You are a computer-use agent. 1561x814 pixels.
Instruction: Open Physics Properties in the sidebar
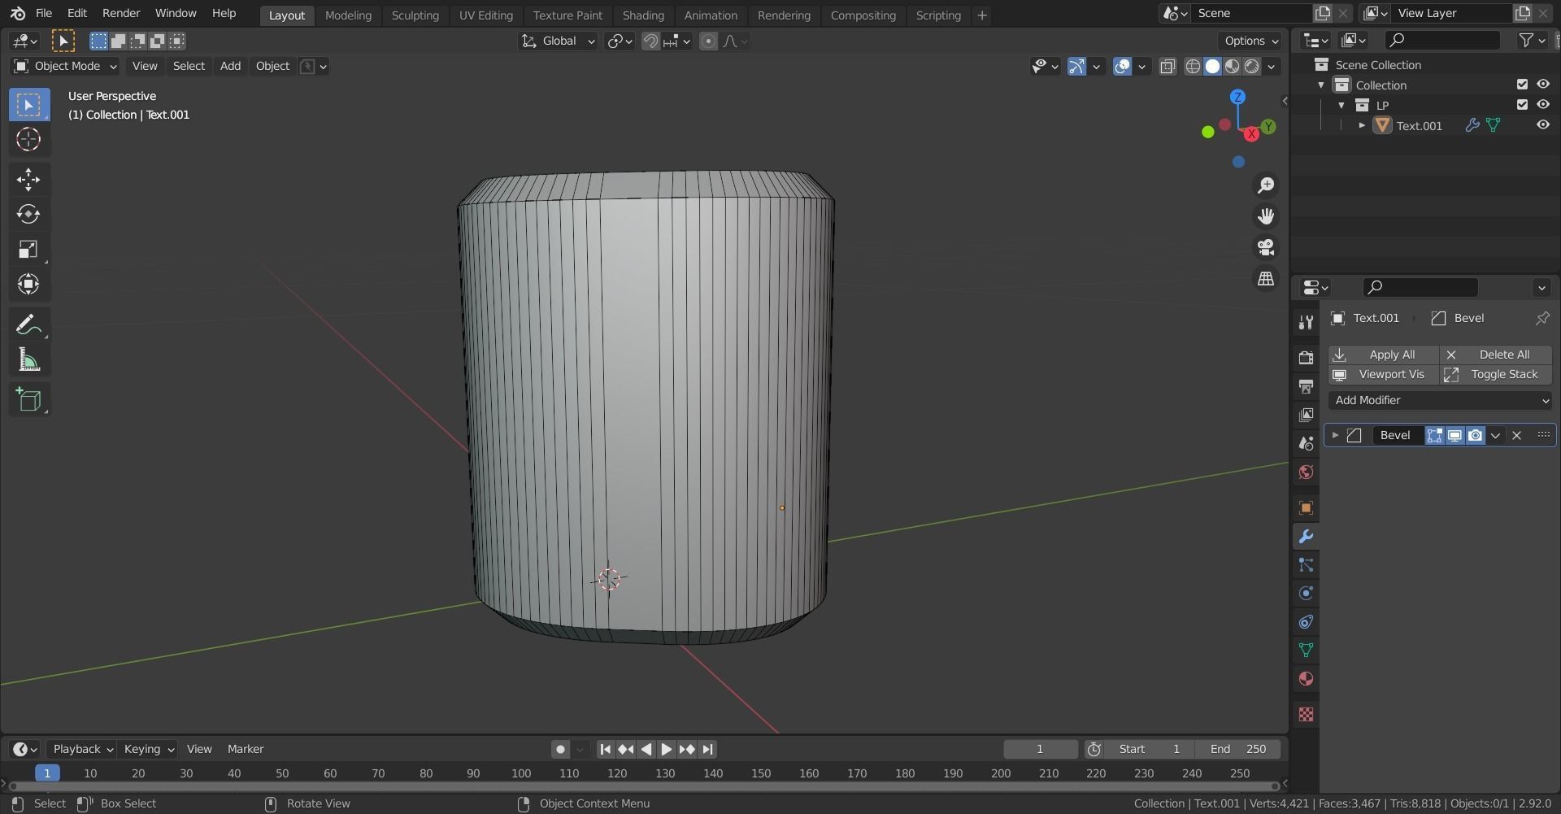(x=1306, y=593)
